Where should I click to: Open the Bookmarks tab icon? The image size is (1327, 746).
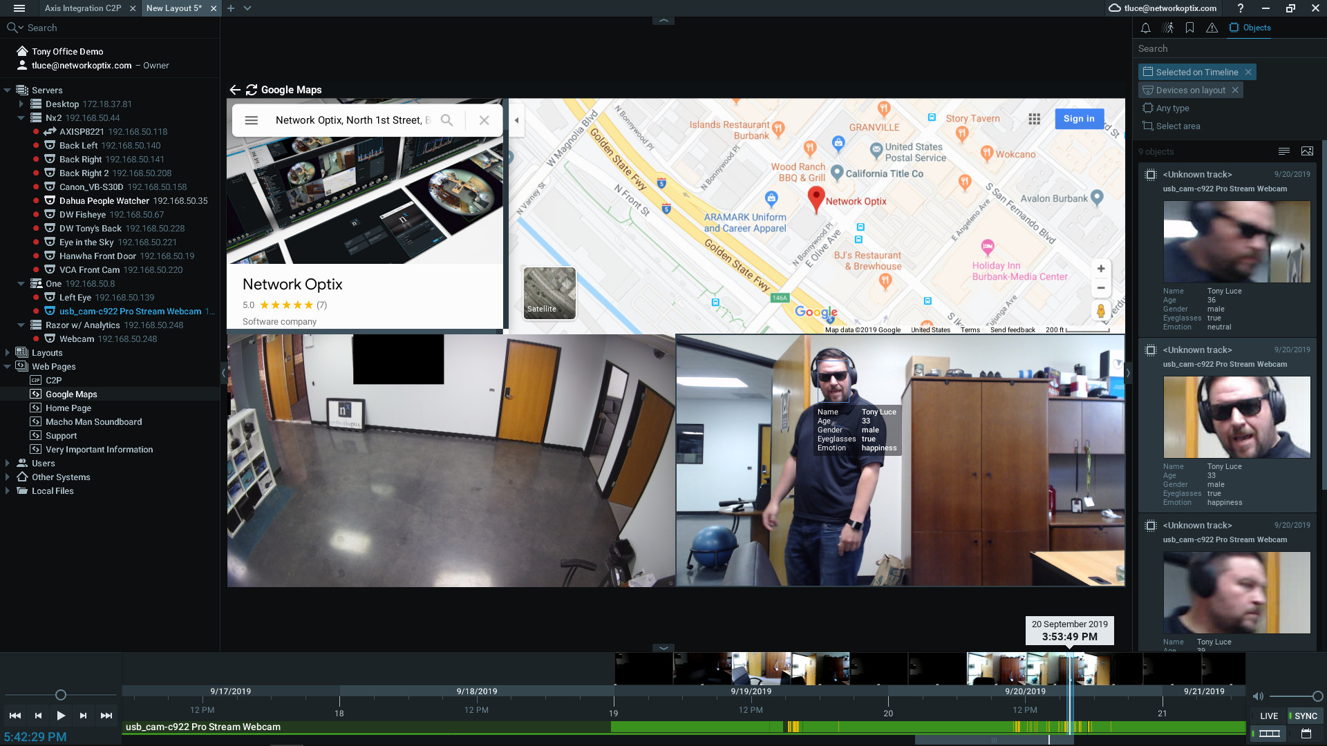click(1189, 28)
